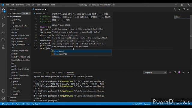The width and height of the screenshot is (192, 108).
Task: Kill the terminal with trash icon
Action: click(179, 72)
